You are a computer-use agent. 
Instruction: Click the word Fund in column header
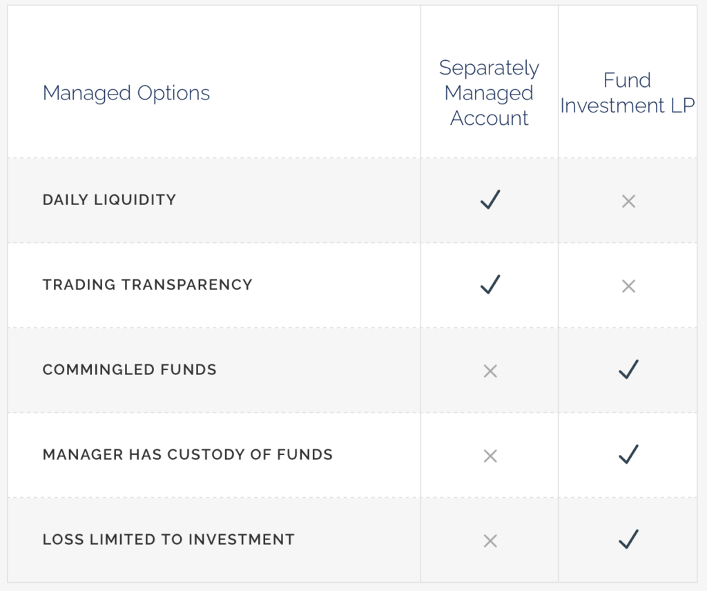[x=627, y=80]
